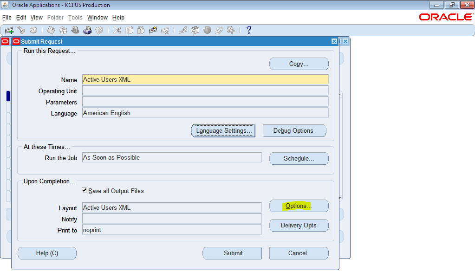Click the Notify field
The image size is (475, 278).
coord(172,219)
